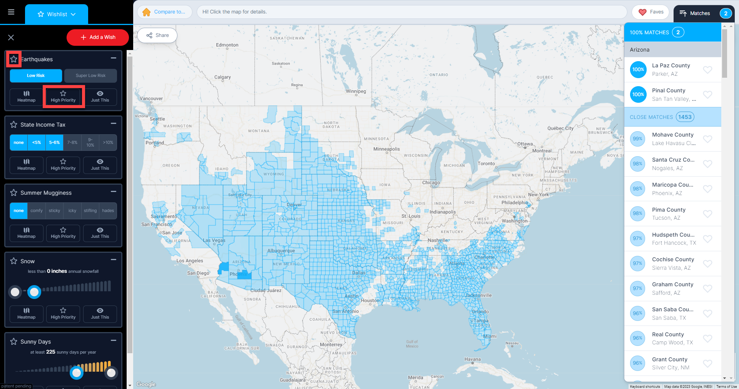Click the star icon next to Earthquakes
This screenshot has height=389, width=739.
[x=14, y=59]
